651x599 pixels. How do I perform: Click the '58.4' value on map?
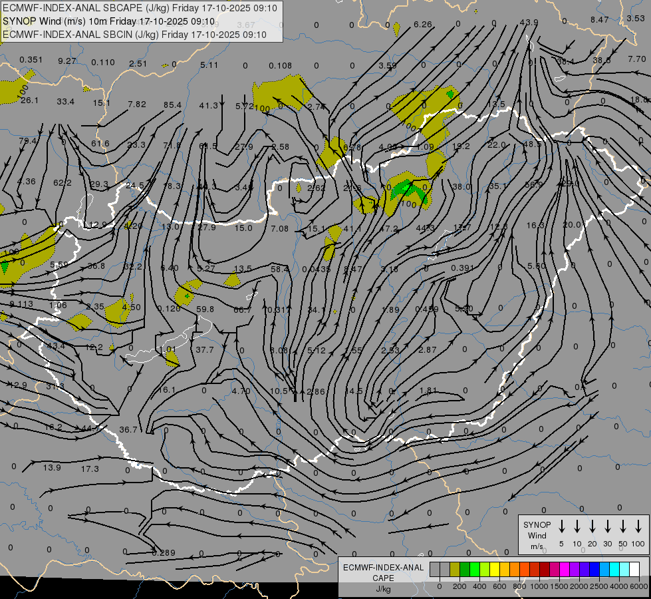coord(279,270)
